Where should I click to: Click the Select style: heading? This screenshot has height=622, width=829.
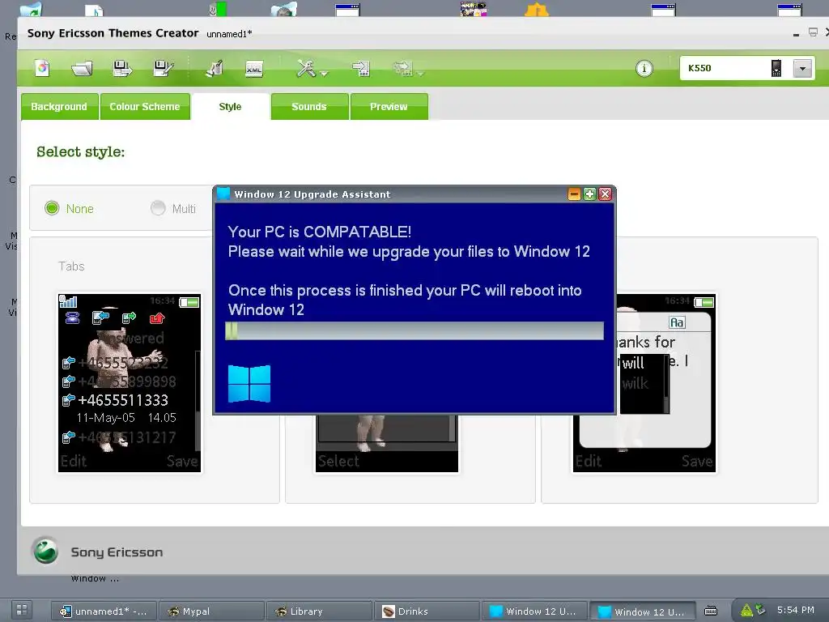pyautogui.click(x=80, y=151)
